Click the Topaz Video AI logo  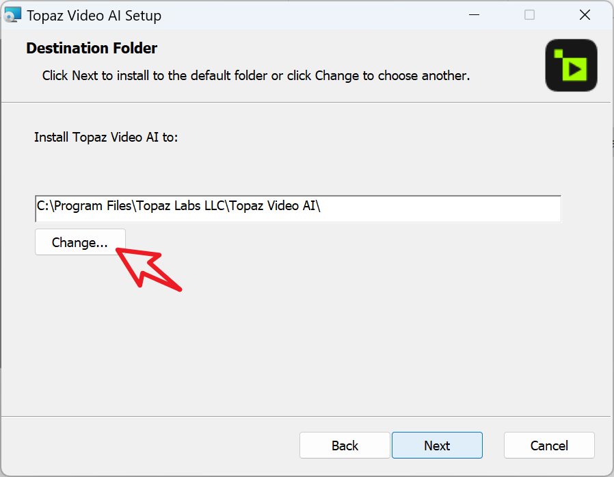click(571, 65)
